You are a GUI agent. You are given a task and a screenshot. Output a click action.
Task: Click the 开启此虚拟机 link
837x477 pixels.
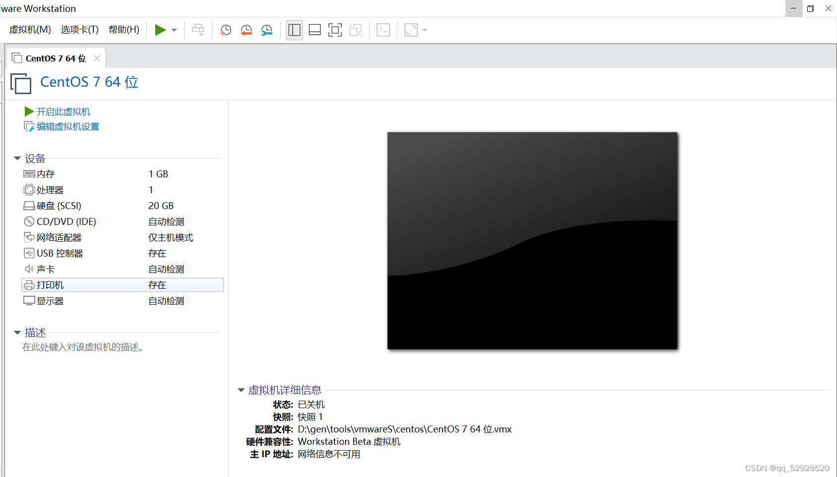[x=64, y=112]
